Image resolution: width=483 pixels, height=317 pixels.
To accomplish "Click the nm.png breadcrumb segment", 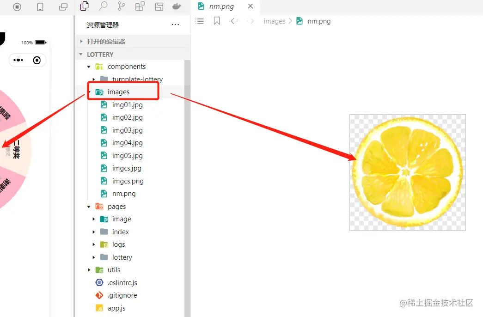I will 319,21.
